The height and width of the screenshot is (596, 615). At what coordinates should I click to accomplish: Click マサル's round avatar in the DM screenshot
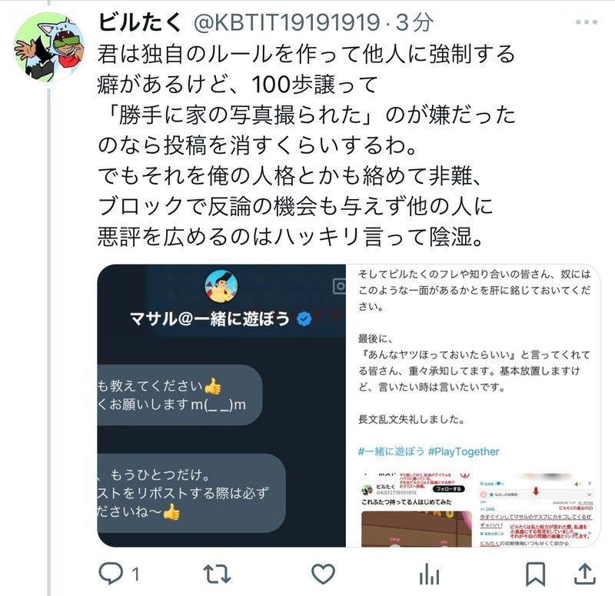tap(221, 286)
